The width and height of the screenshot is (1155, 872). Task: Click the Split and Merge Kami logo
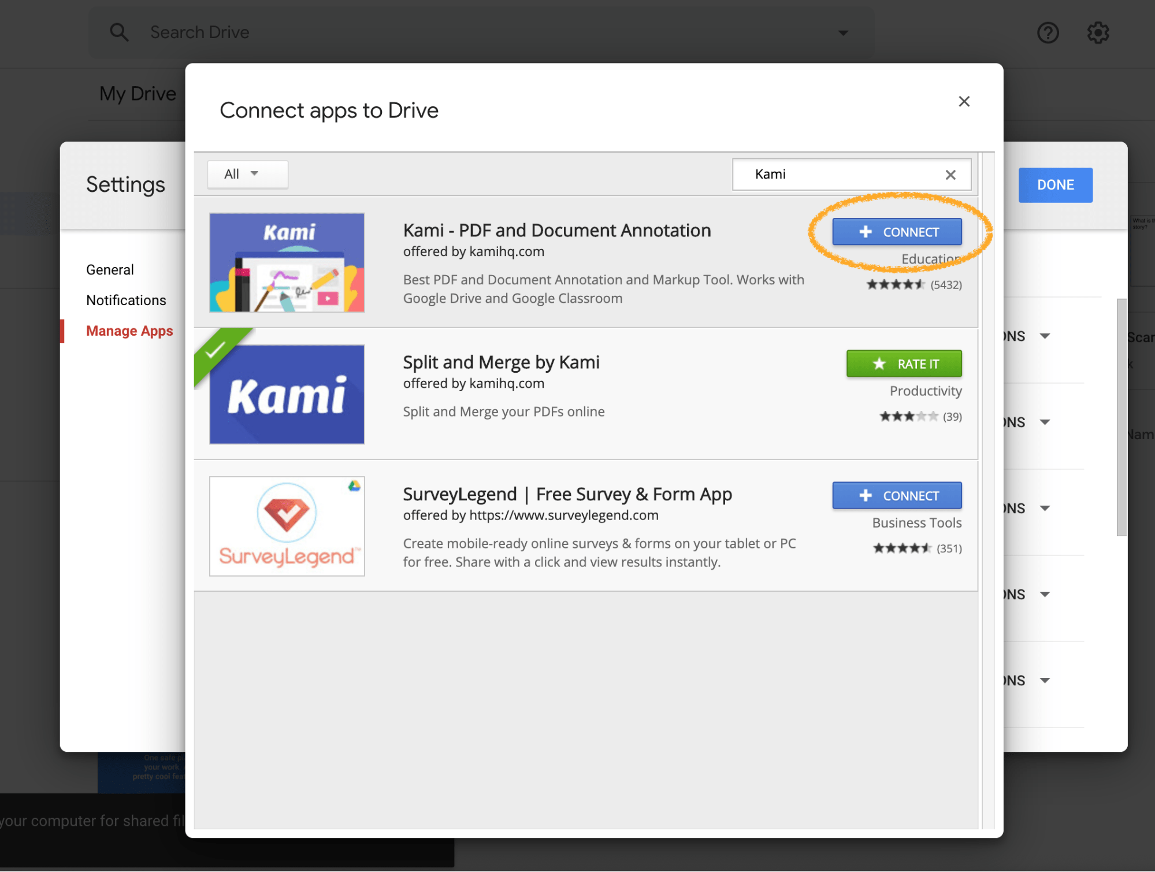287,395
